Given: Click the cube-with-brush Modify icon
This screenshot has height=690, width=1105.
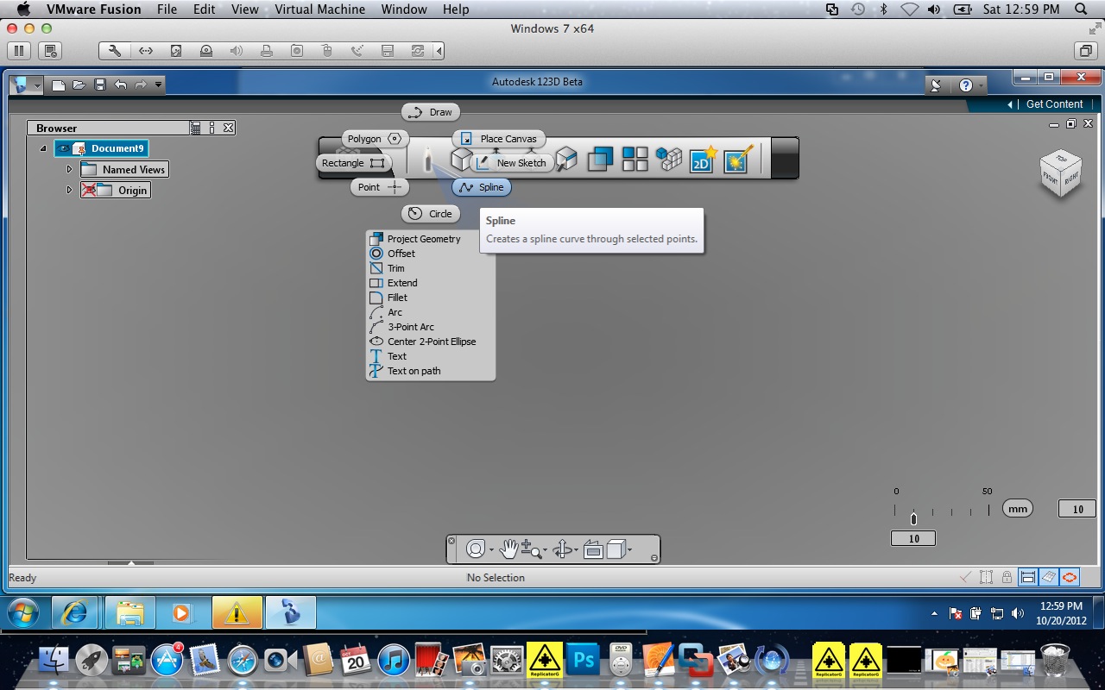Looking at the screenshot, I should click(566, 159).
